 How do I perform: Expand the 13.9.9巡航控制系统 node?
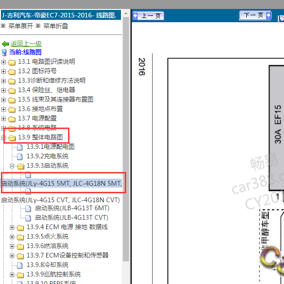tap(12, 275)
